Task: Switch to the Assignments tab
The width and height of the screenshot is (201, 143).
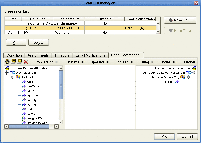Action: (x=38, y=55)
